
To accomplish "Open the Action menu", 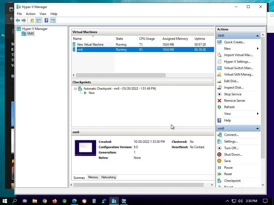I will [x=31, y=14].
